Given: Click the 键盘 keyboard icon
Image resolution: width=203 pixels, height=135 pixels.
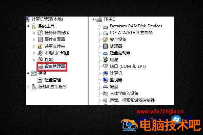Looking at the screenshot, I should tap(105, 87).
